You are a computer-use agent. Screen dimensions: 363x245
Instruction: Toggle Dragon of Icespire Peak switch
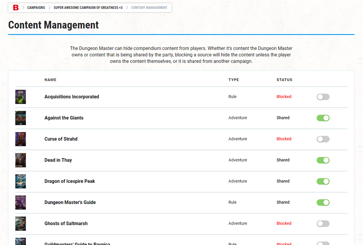click(323, 181)
